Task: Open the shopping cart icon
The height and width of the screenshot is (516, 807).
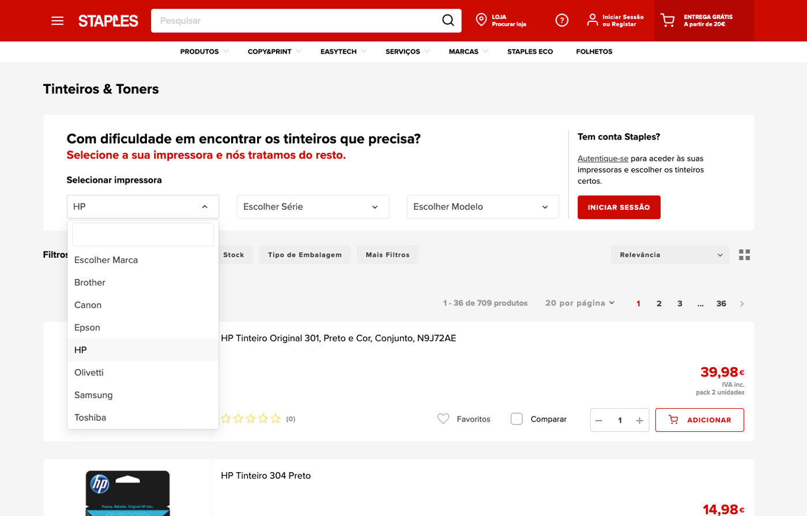Action: 668,20
